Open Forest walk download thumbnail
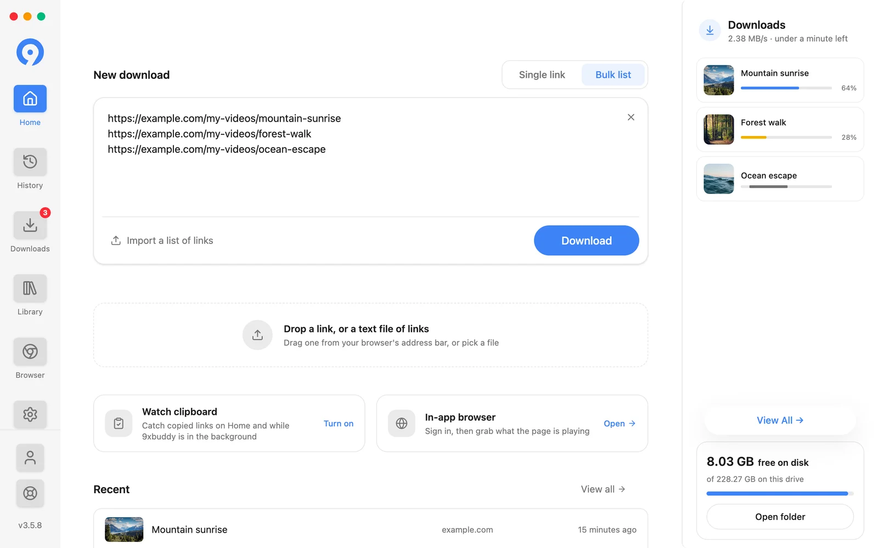Viewport: 878px width, 548px height. coord(719,129)
